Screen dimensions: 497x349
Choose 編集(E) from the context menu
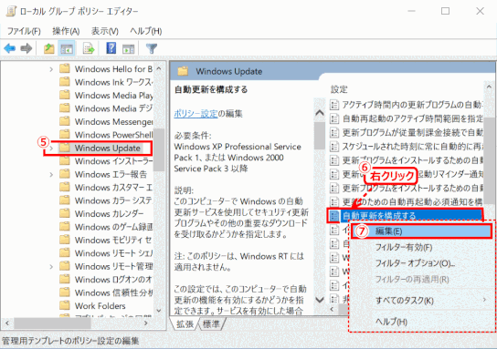[421, 231]
